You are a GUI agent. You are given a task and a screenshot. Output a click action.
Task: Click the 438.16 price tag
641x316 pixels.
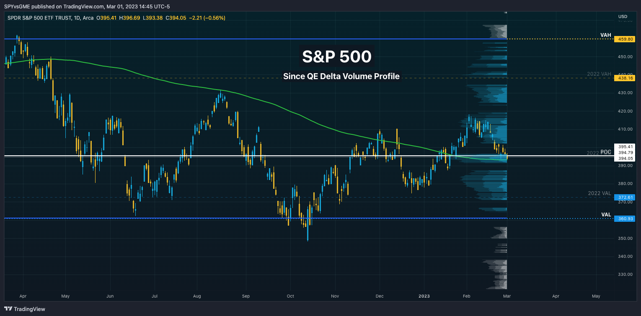[624, 78]
